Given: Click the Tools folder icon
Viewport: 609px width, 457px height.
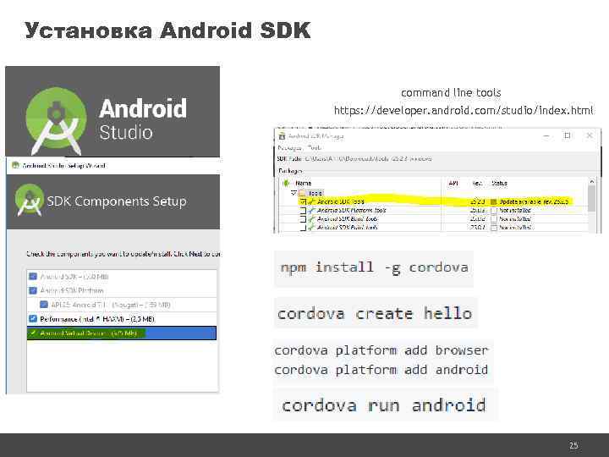Looking at the screenshot, I should click(302, 193).
